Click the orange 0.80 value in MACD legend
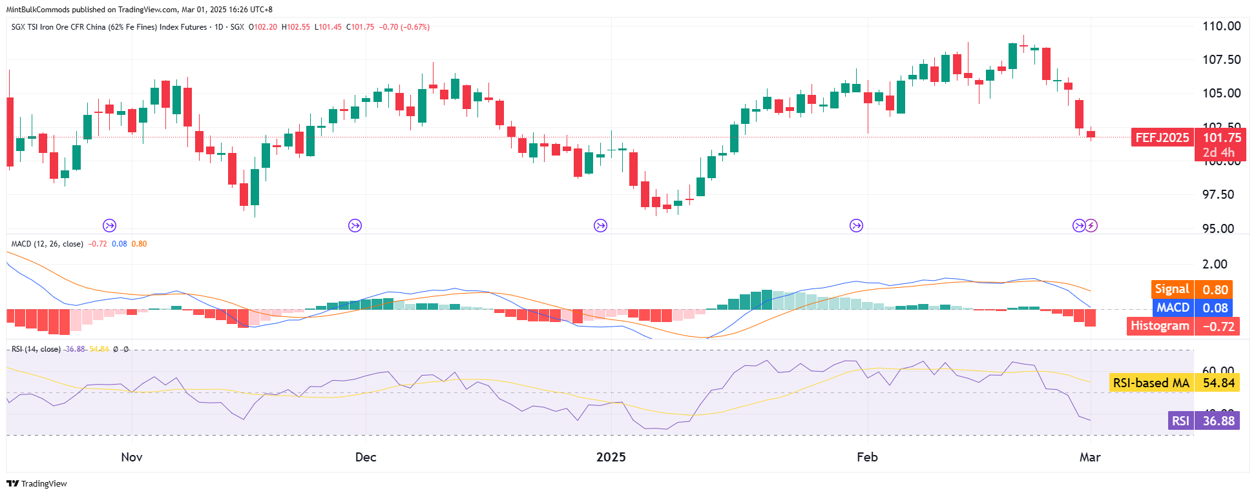This screenshot has height=495, width=1256. pyautogui.click(x=140, y=244)
